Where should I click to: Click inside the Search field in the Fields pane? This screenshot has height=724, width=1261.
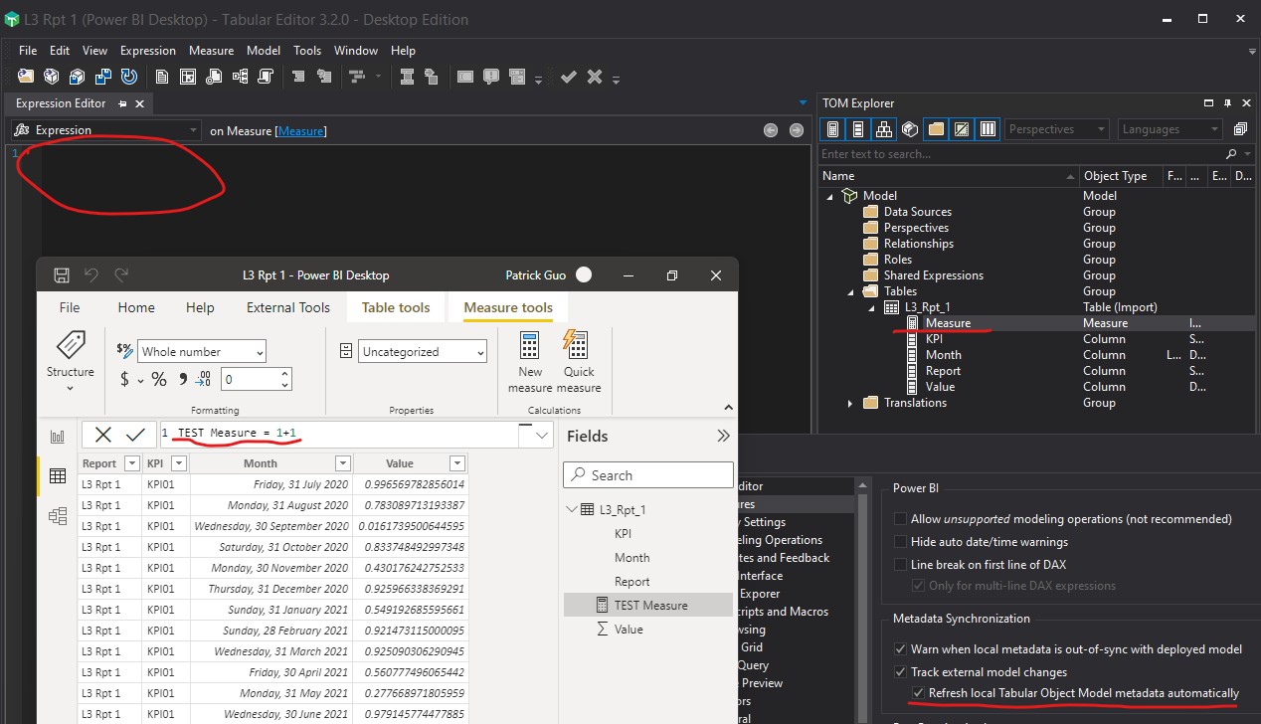[x=647, y=474]
